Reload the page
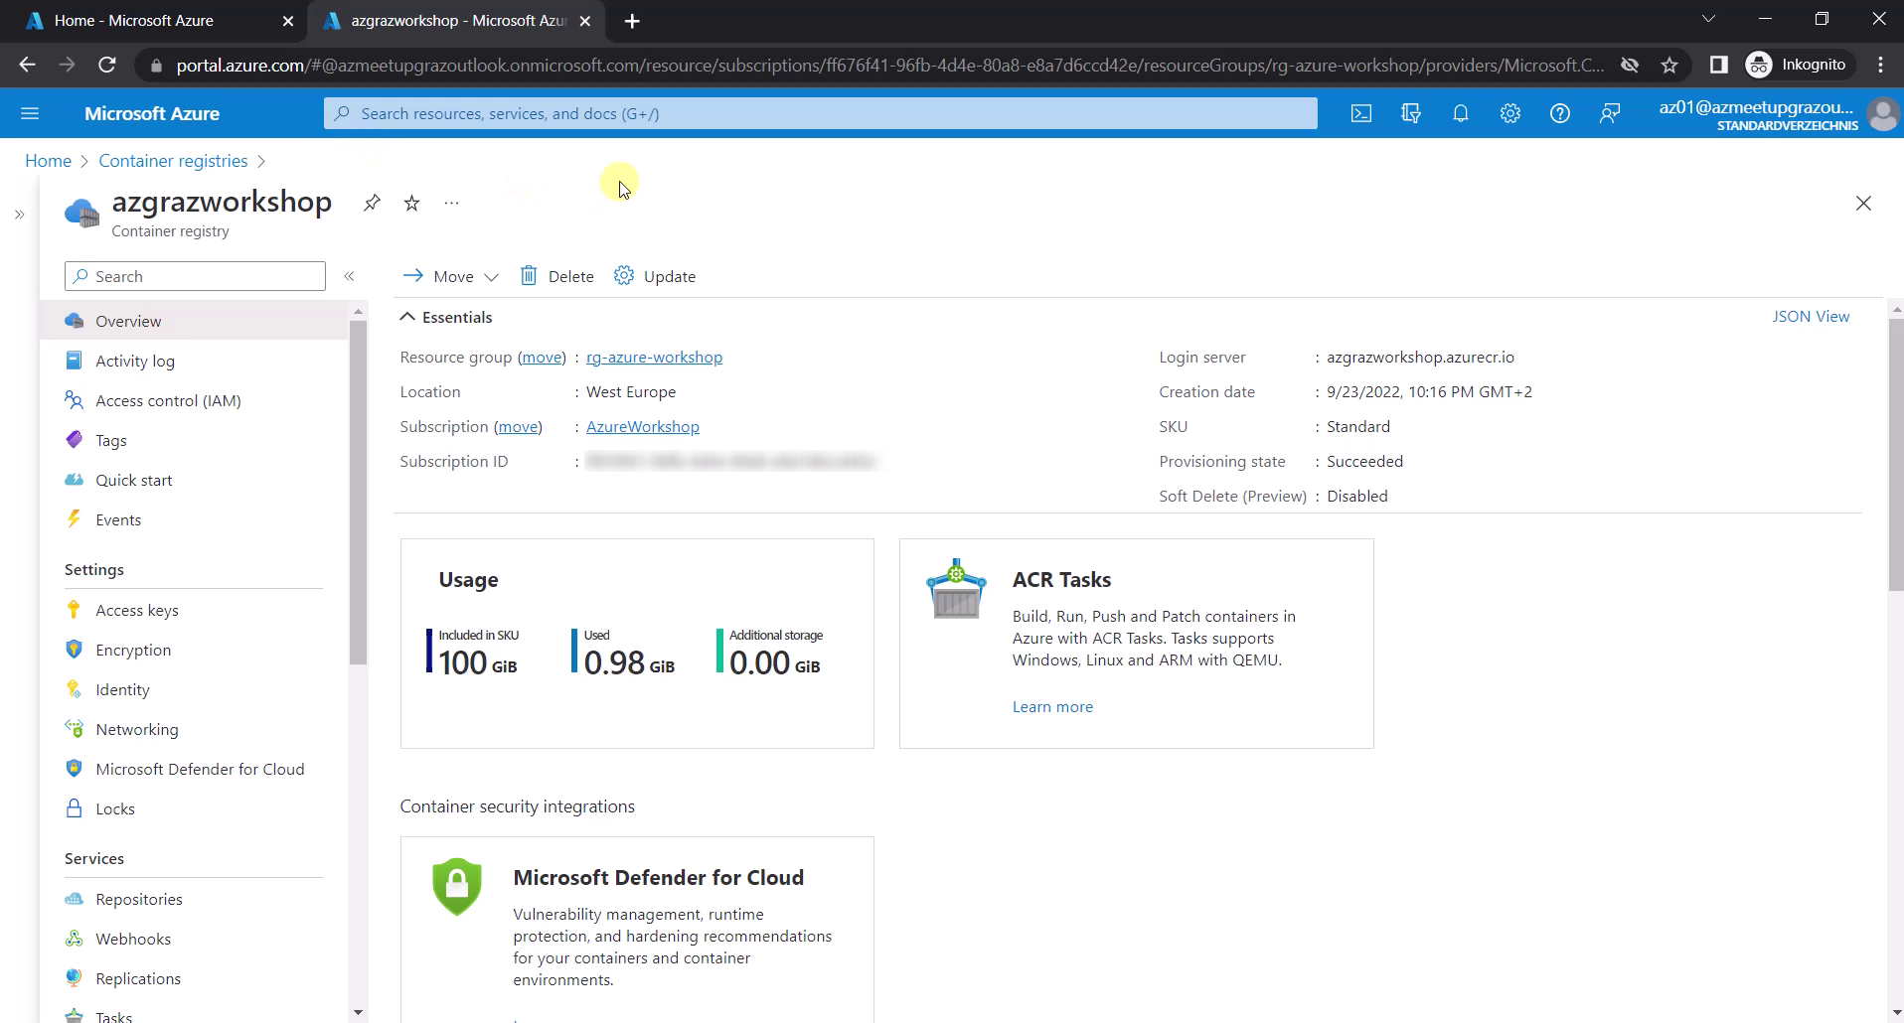The image size is (1904, 1023). click(x=107, y=65)
